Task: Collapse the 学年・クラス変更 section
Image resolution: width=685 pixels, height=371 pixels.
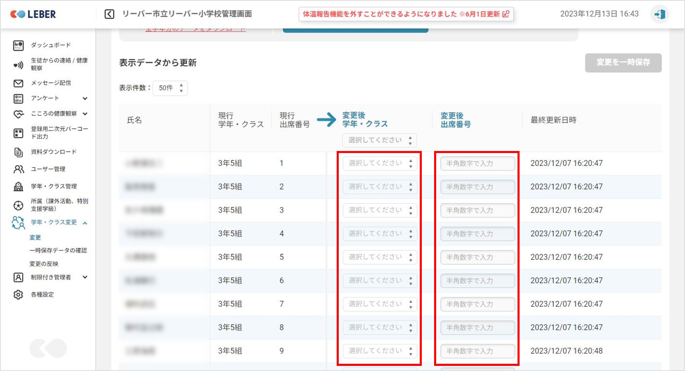Action: coord(85,223)
